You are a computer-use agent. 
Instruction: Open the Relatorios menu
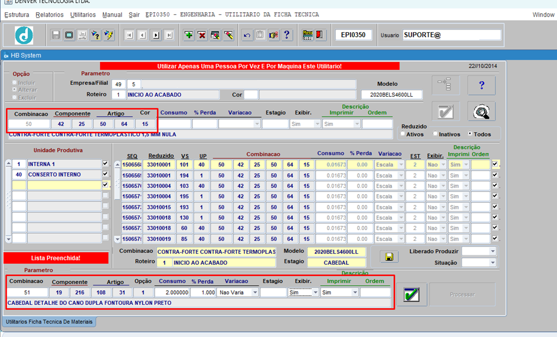pyautogui.click(x=49, y=14)
